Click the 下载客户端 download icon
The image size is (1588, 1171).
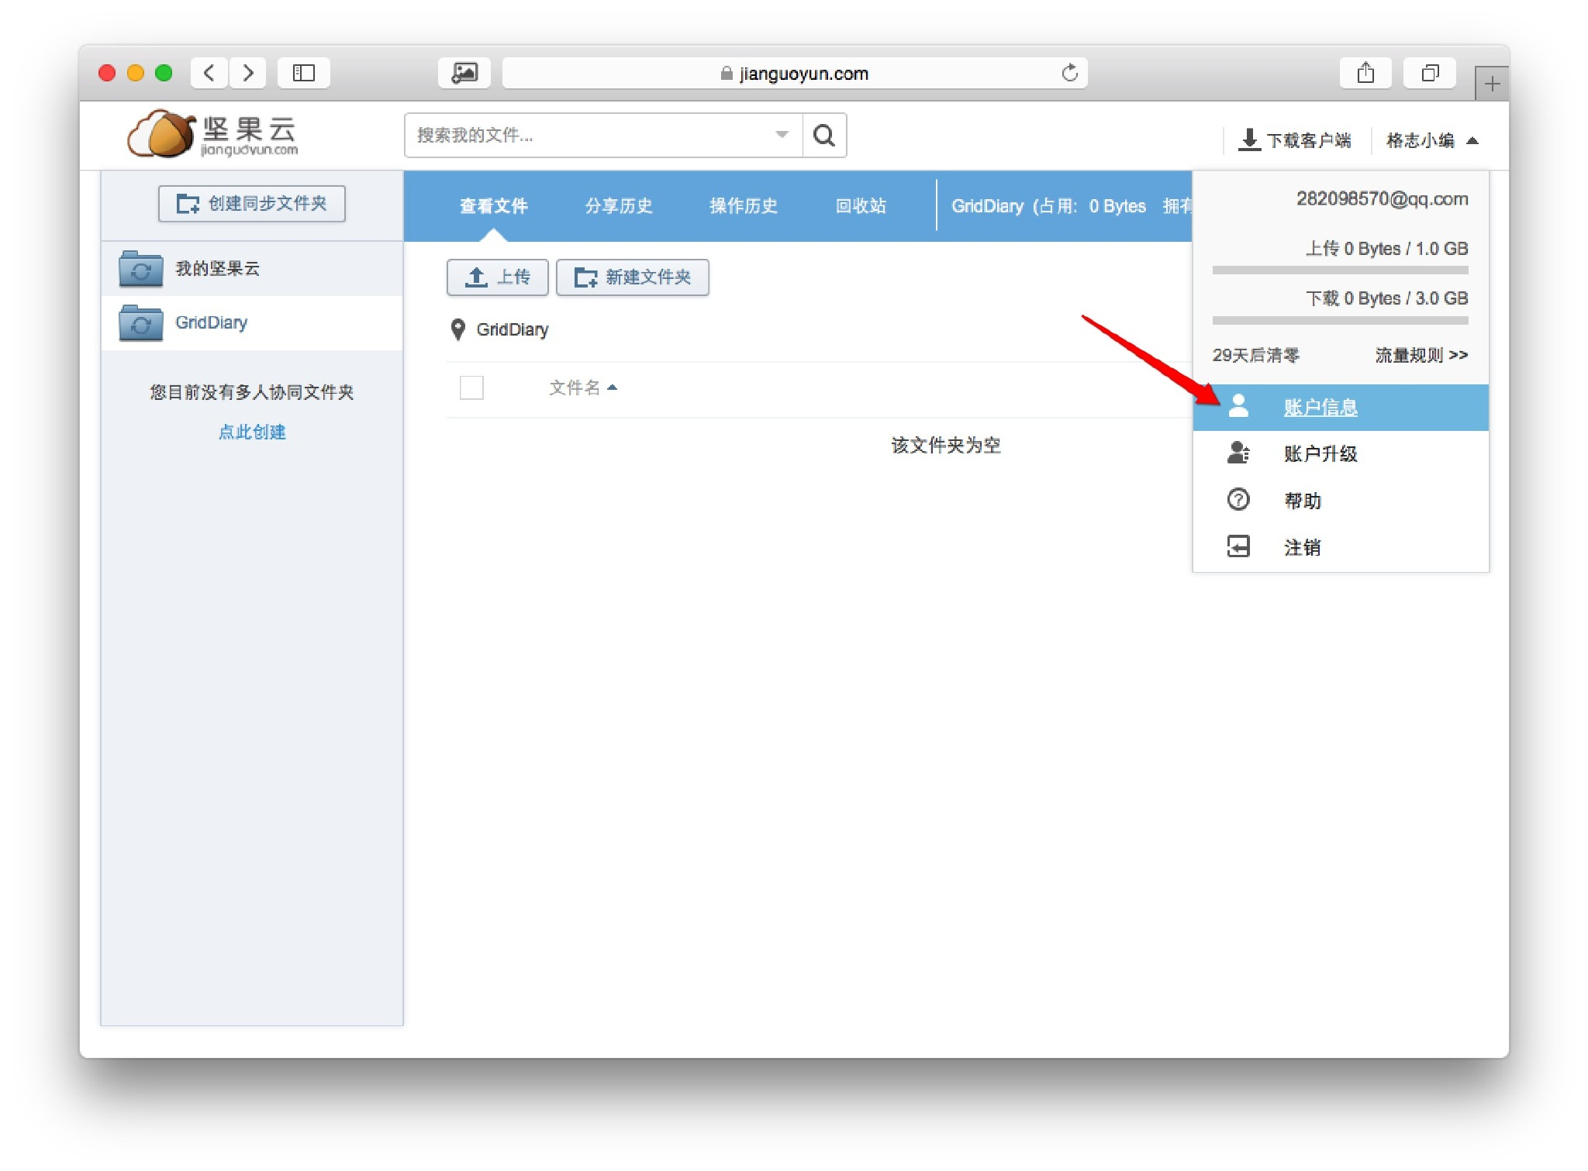tap(1249, 139)
